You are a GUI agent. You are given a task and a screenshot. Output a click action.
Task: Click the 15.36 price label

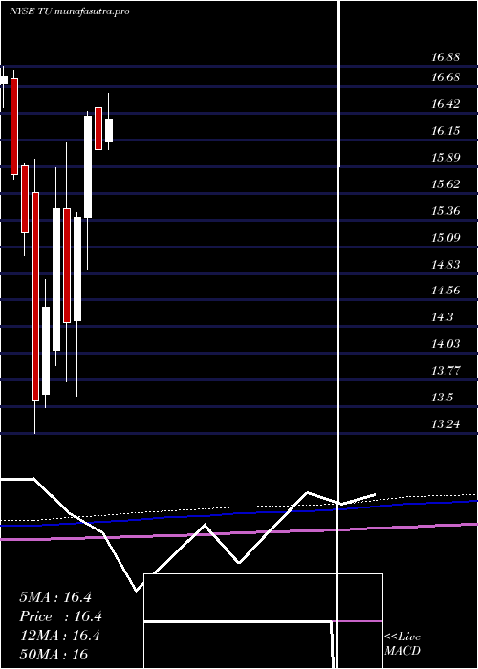coord(445,211)
